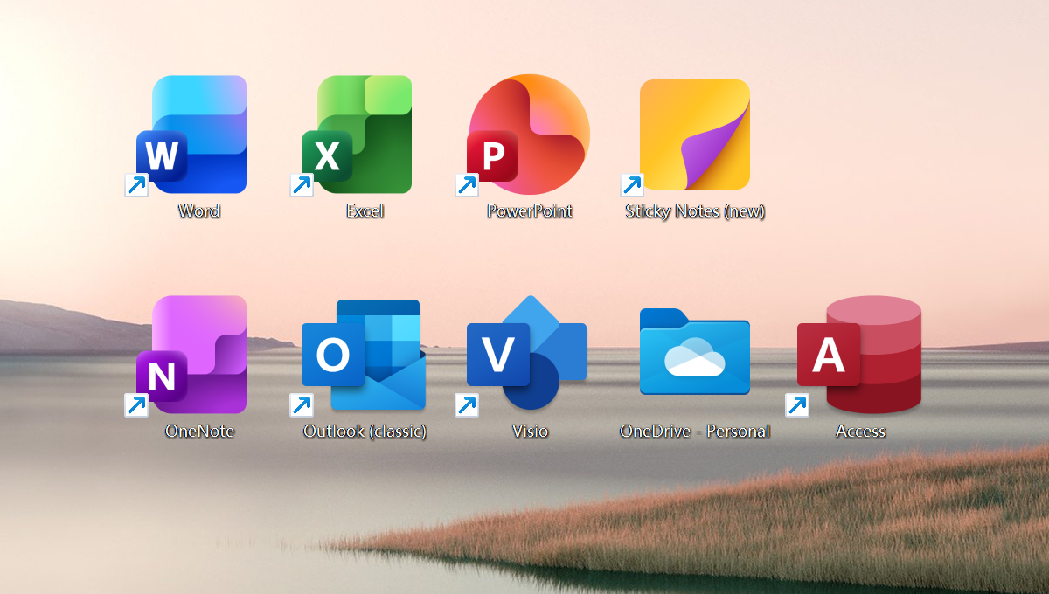Select the Access database icon
Screen dimensions: 1049x594
coord(861,355)
